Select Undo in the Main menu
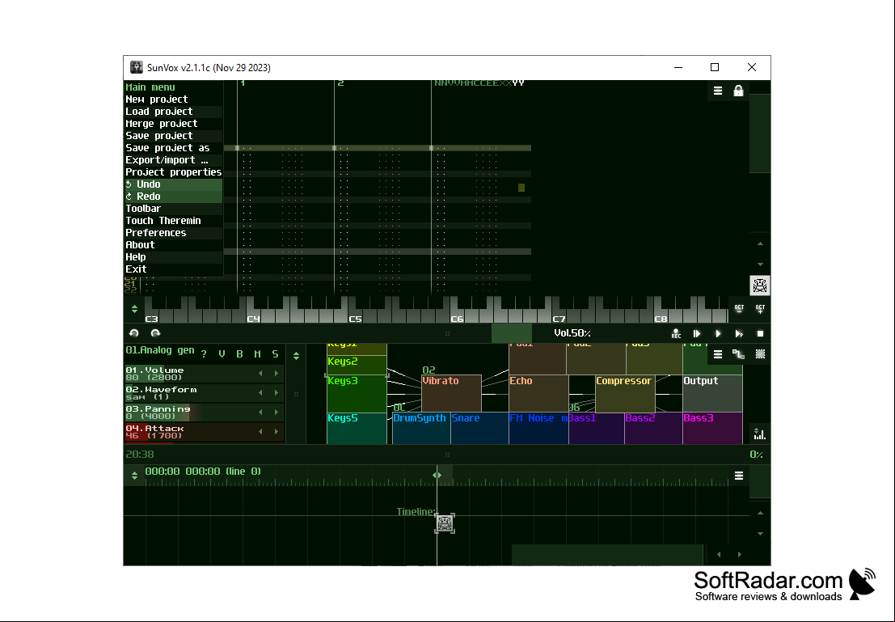895x622 pixels. [174, 184]
